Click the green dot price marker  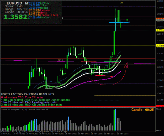point(127,20)
